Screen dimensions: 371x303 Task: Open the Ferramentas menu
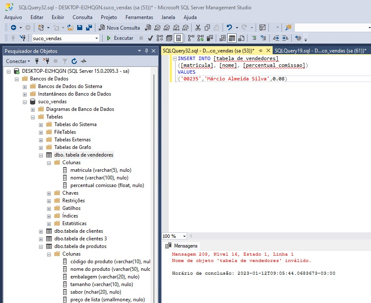pos(139,17)
